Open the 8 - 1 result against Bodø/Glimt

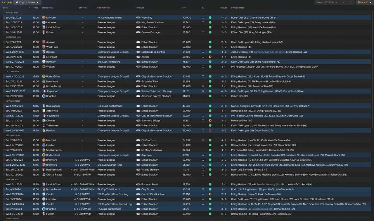(x=224, y=155)
